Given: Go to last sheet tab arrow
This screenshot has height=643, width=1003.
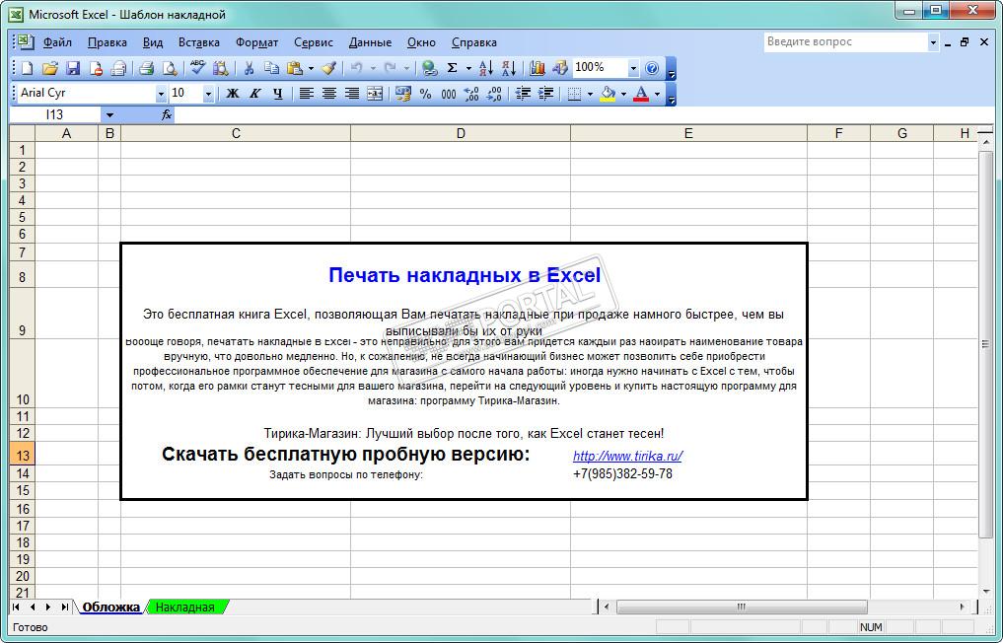Looking at the screenshot, I should click(x=64, y=607).
